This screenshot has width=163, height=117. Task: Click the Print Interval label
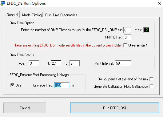pos(104,63)
